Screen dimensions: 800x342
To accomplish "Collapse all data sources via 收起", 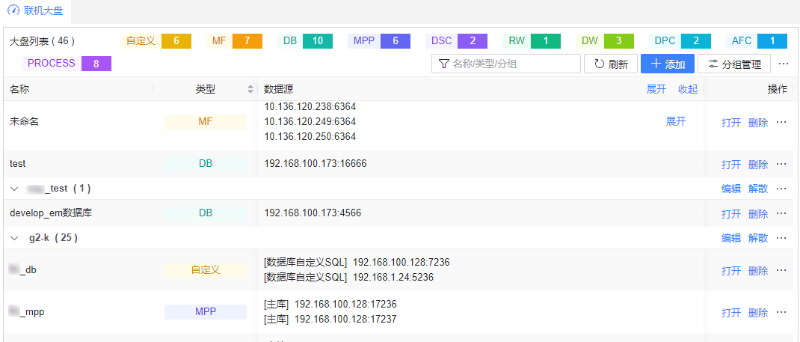I will pyautogui.click(x=687, y=89).
